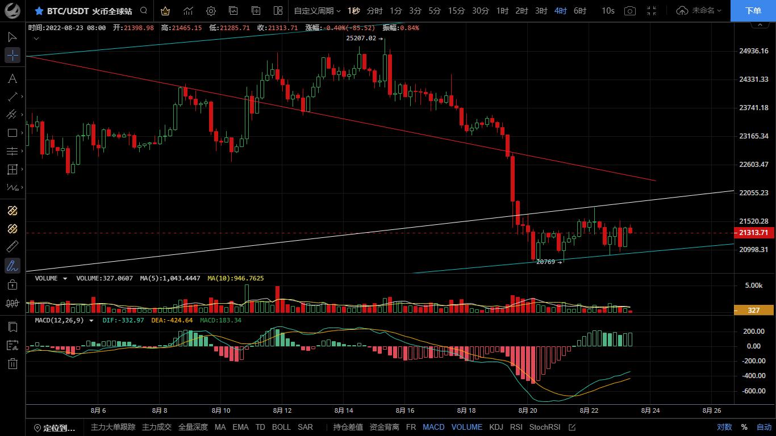Toggle the MA indicator in bottom bar
The image size is (776, 436).
tap(220, 427)
